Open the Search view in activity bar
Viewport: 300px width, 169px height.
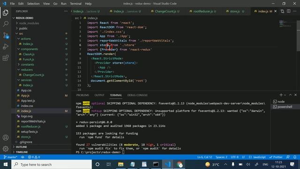6,24
